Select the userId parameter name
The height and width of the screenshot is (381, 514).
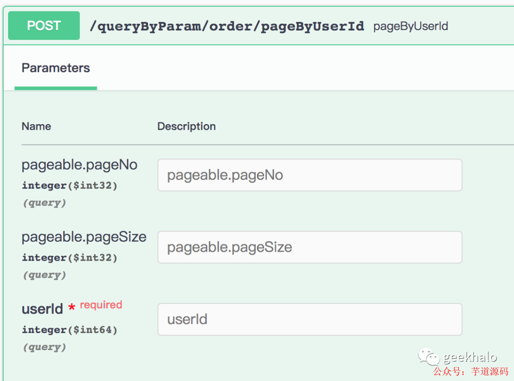pyautogui.click(x=42, y=309)
